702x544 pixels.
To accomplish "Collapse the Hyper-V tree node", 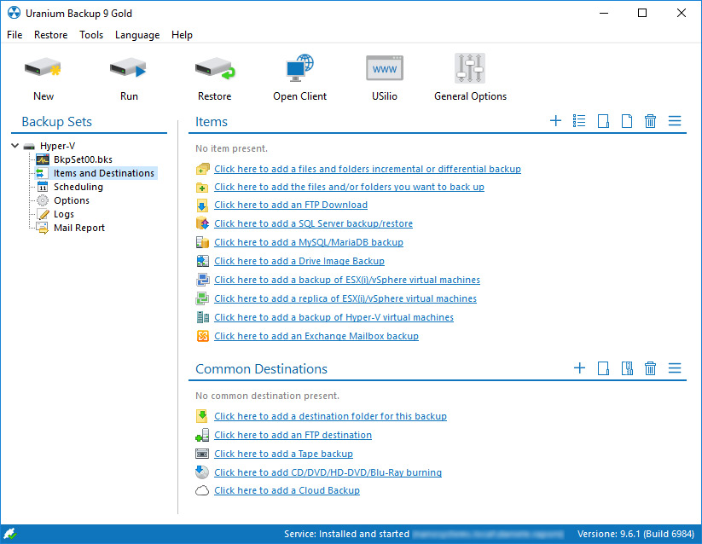I will pos(16,146).
